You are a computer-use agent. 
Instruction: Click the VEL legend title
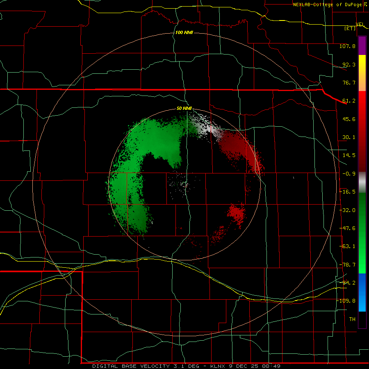pos(360,25)
